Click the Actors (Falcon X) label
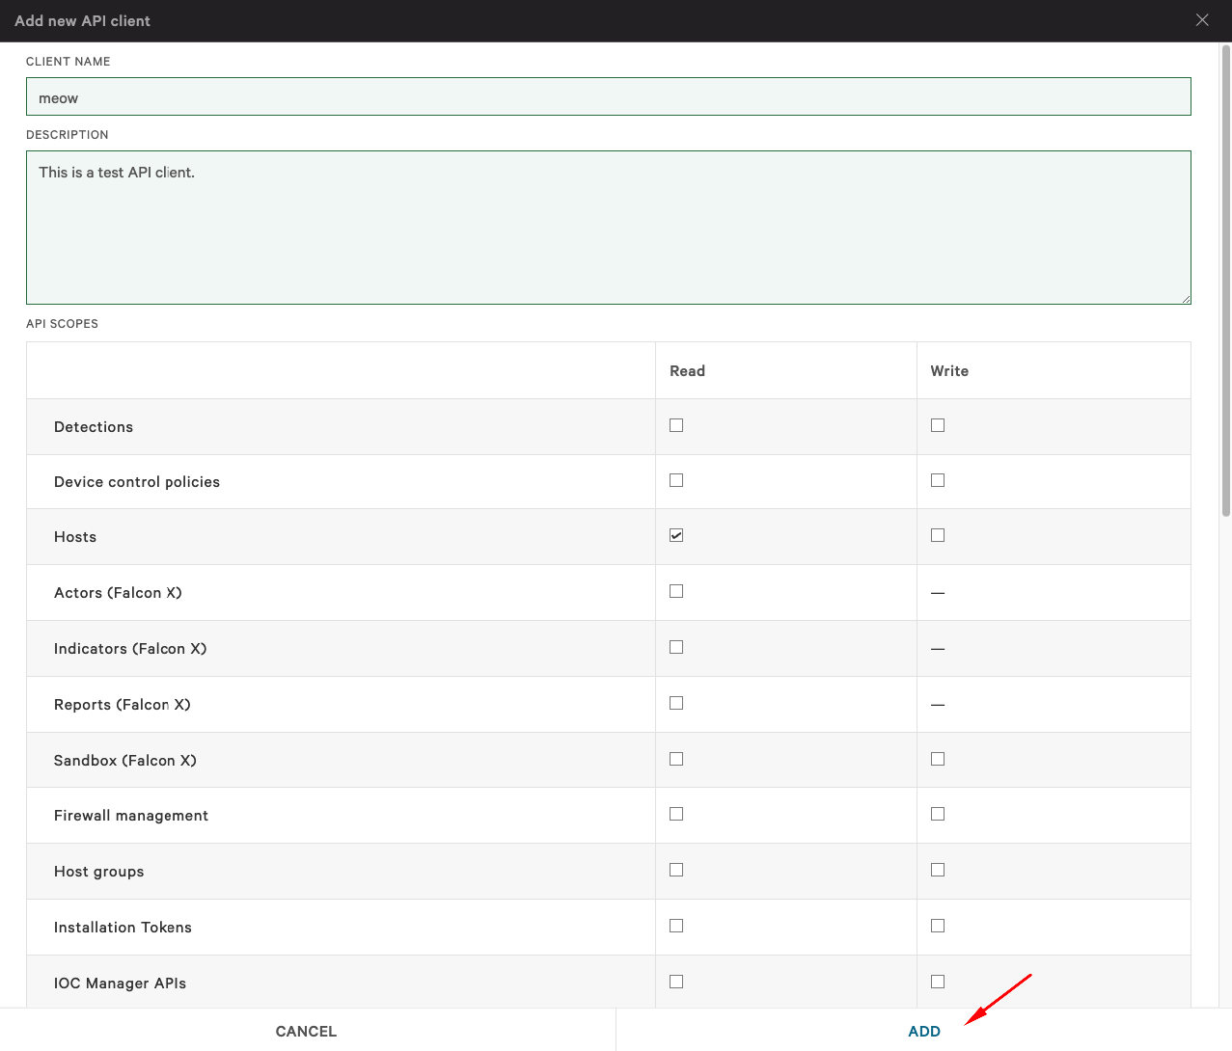This screenshot has width=1232, height=1051. point(118,593)
